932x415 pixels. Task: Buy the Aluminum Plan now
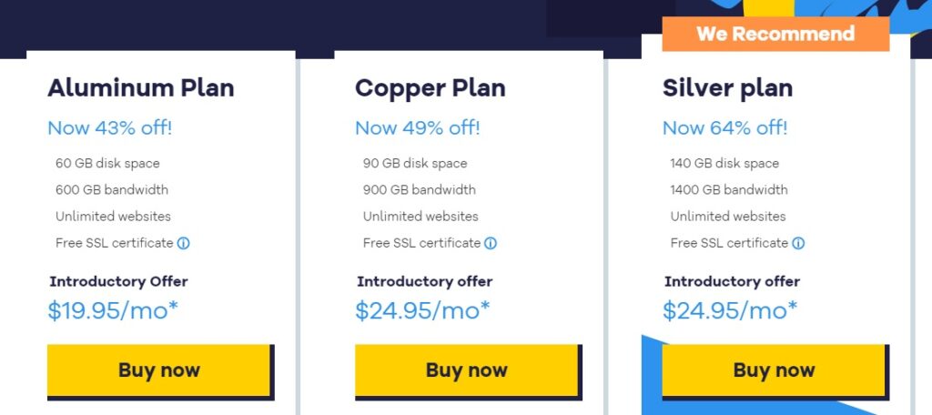click(x=158, y=369)
